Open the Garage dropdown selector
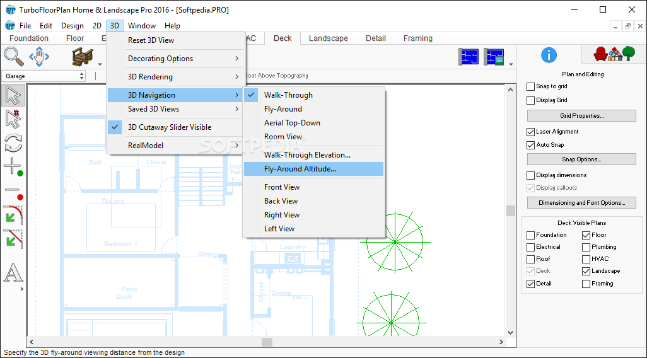Viewport: 647px width, 358px height. [44, 76]
